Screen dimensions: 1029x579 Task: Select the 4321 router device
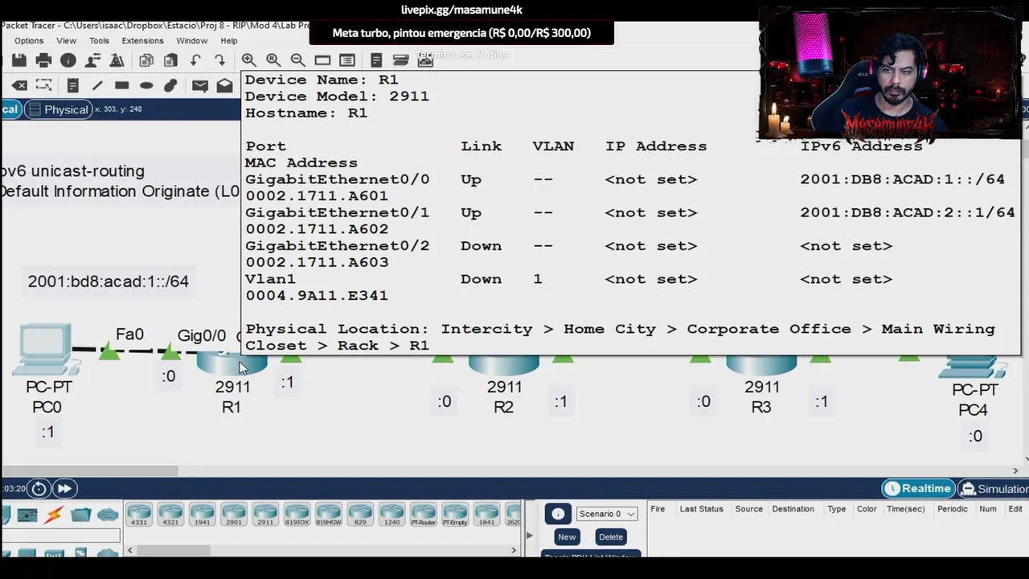[170, 515]
